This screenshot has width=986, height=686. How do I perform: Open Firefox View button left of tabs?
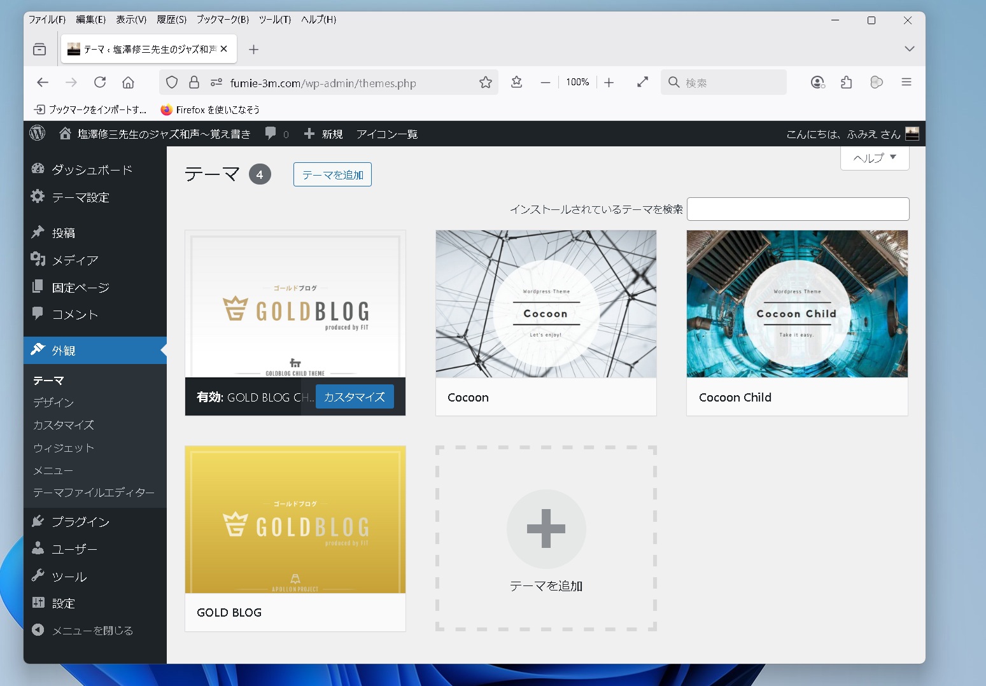(x=39, y=49)
